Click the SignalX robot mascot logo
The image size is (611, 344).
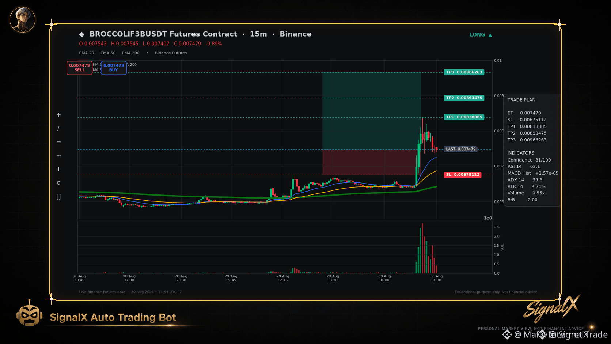click(29, 313)
